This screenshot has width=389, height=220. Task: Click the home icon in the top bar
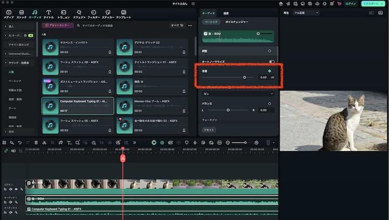tap(281, 4)
